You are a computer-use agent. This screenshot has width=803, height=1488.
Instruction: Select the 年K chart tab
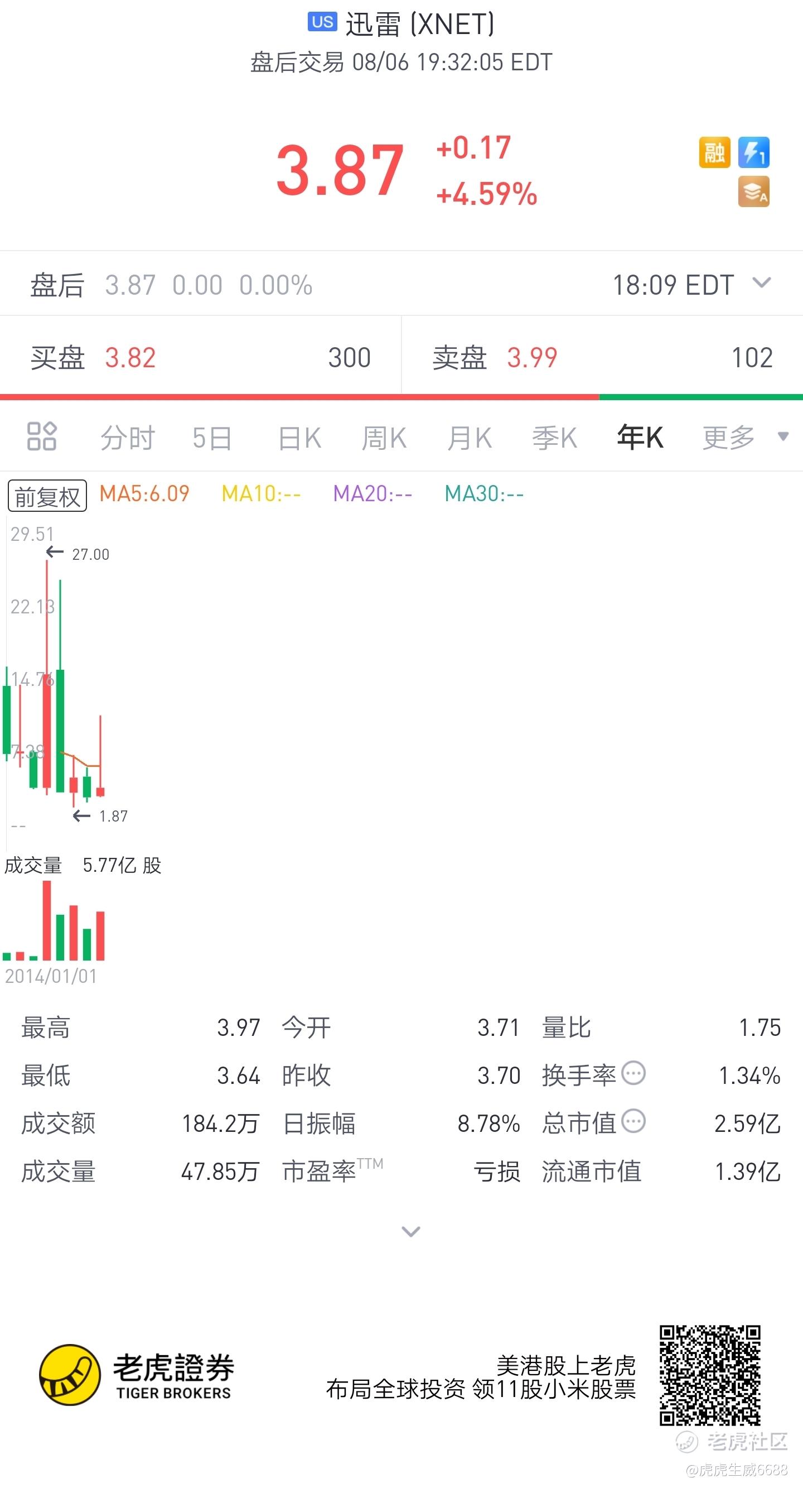[640, 437]
